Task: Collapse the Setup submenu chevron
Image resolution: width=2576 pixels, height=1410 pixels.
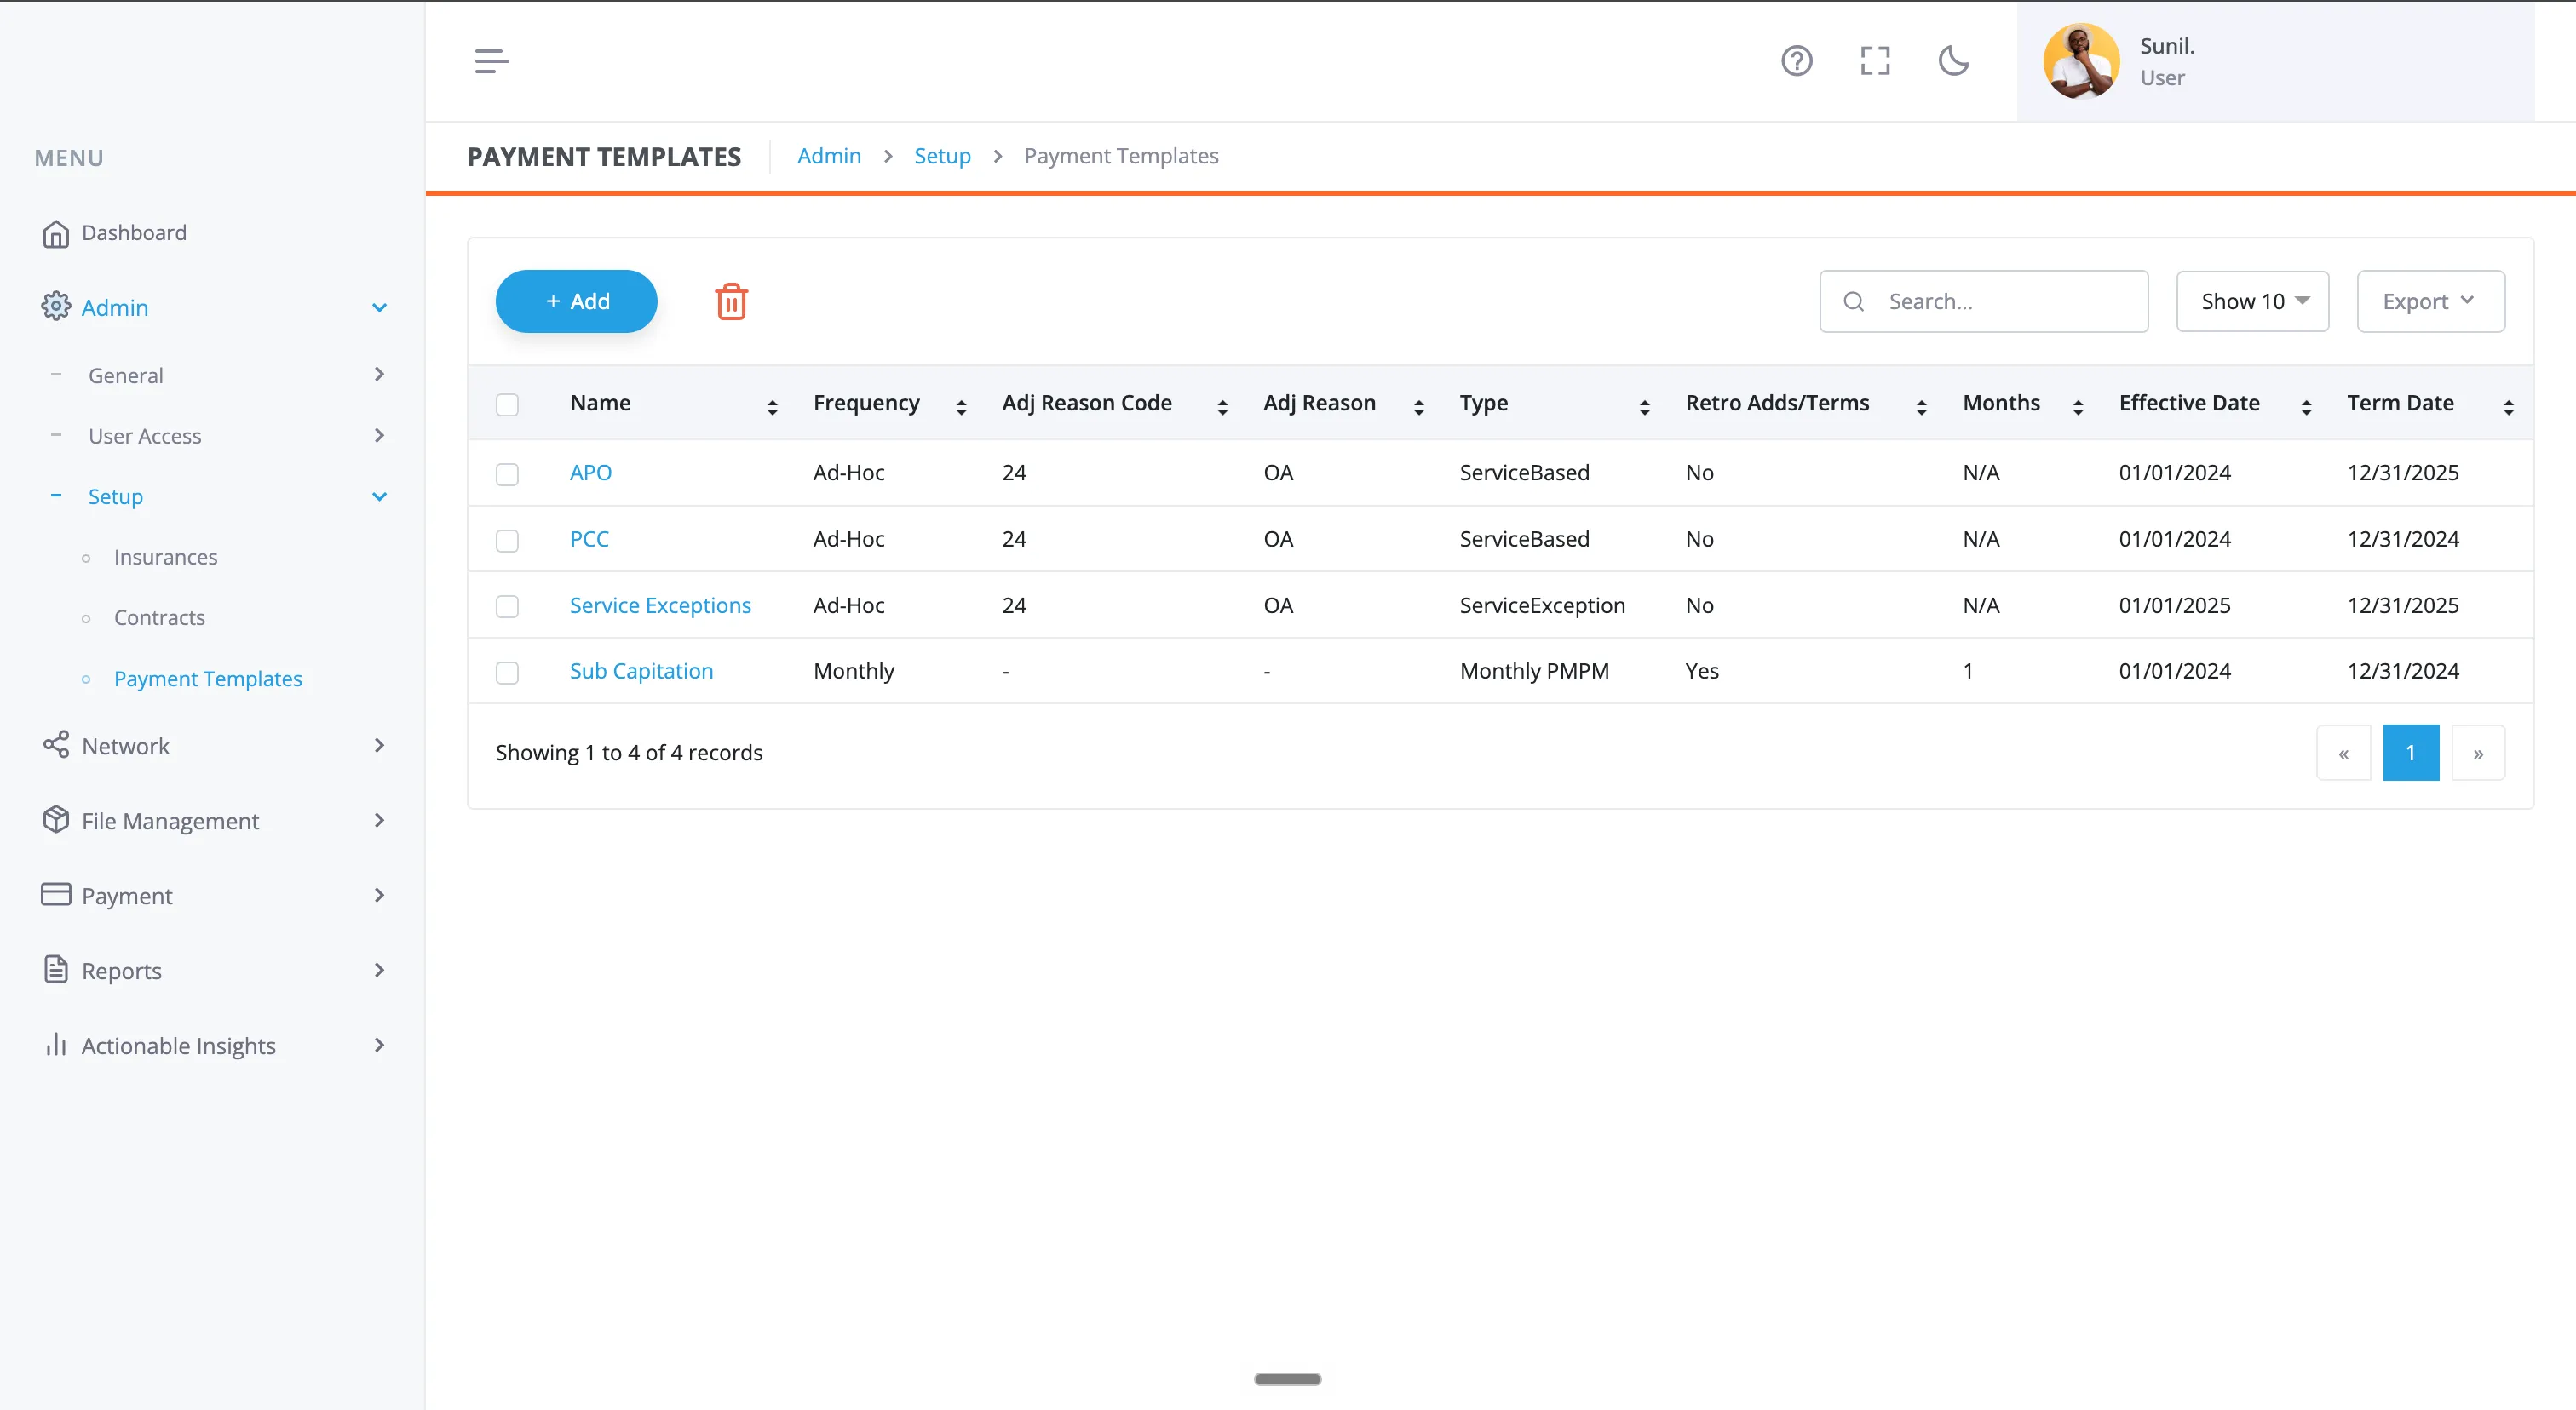Action: point(379,496)
